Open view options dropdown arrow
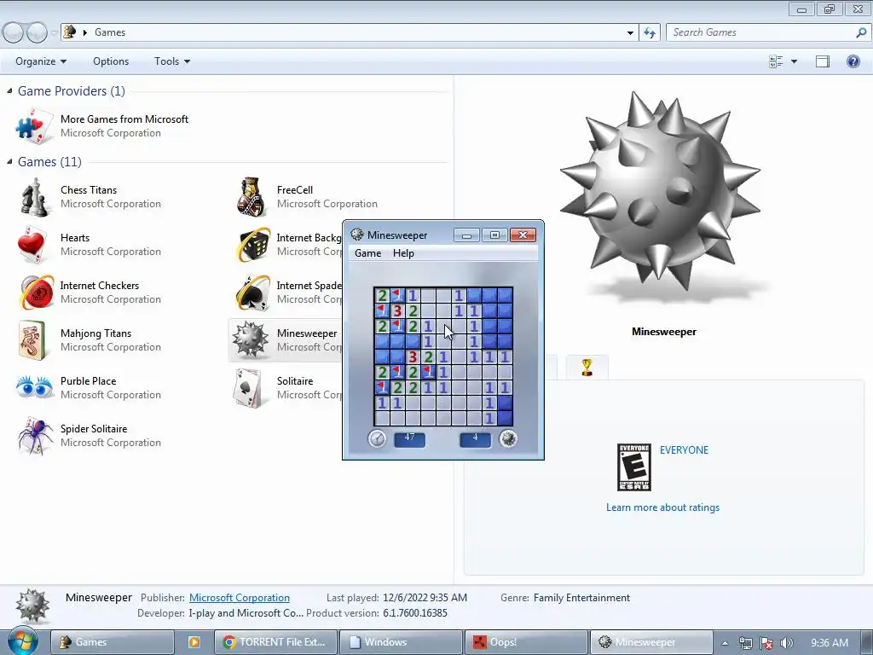873x655 pixels. click(794, 61)
